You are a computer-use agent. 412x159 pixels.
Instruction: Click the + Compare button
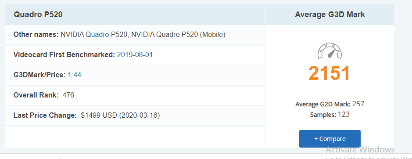point(330,139)
